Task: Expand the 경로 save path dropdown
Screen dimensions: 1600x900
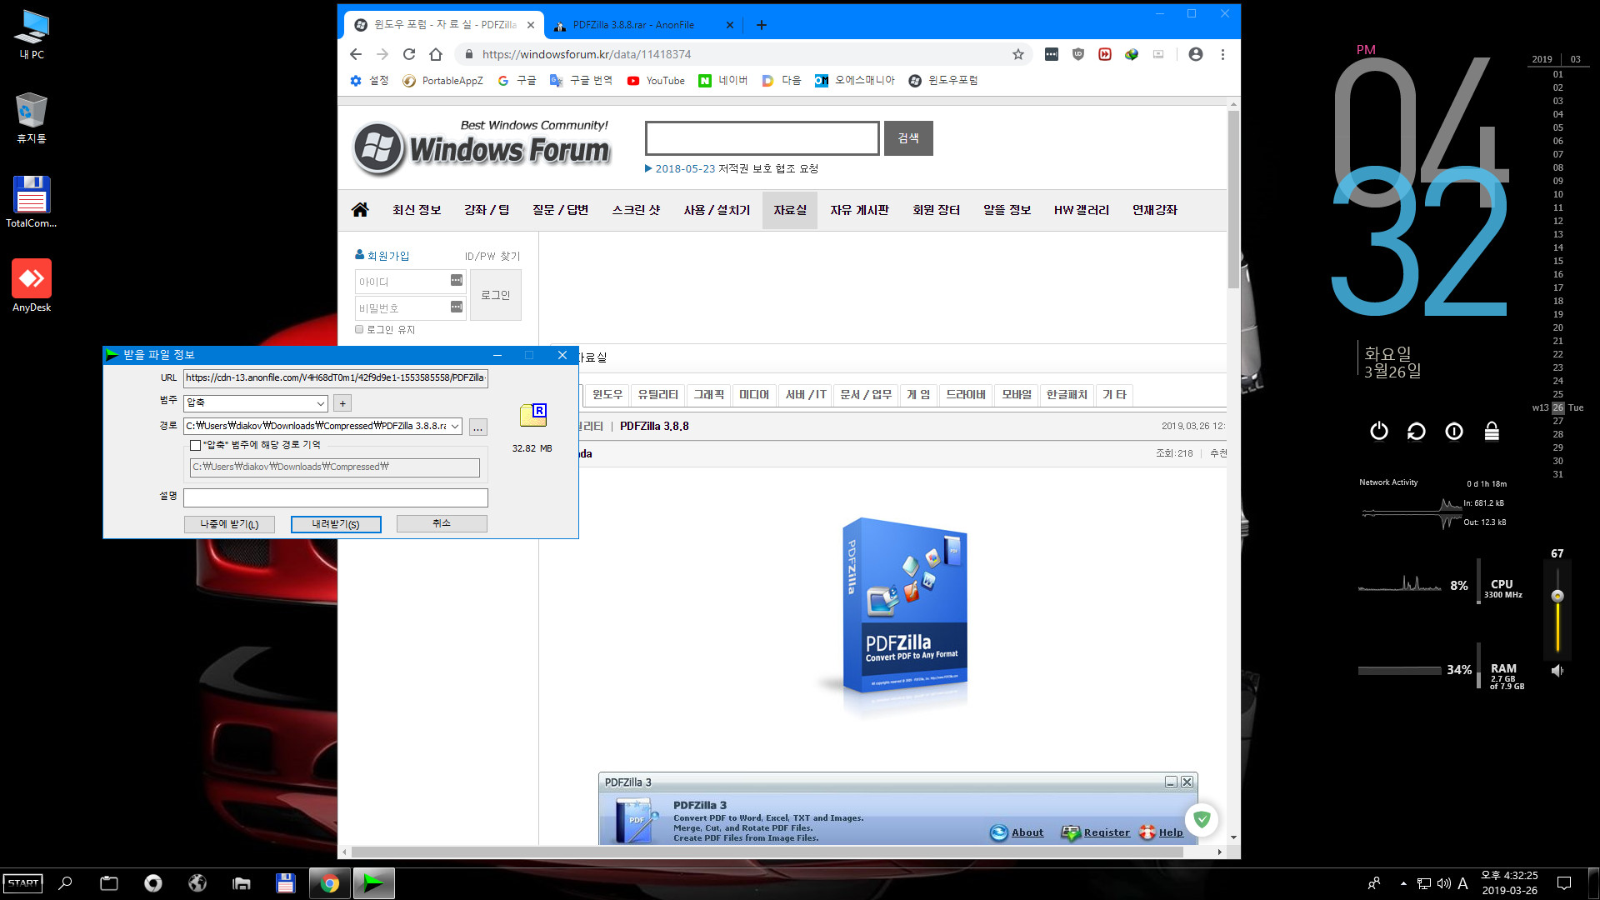Action: [x=455, y=426]
